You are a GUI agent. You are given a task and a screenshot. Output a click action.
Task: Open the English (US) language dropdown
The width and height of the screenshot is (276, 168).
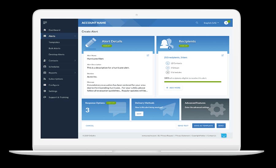(211, 23)
